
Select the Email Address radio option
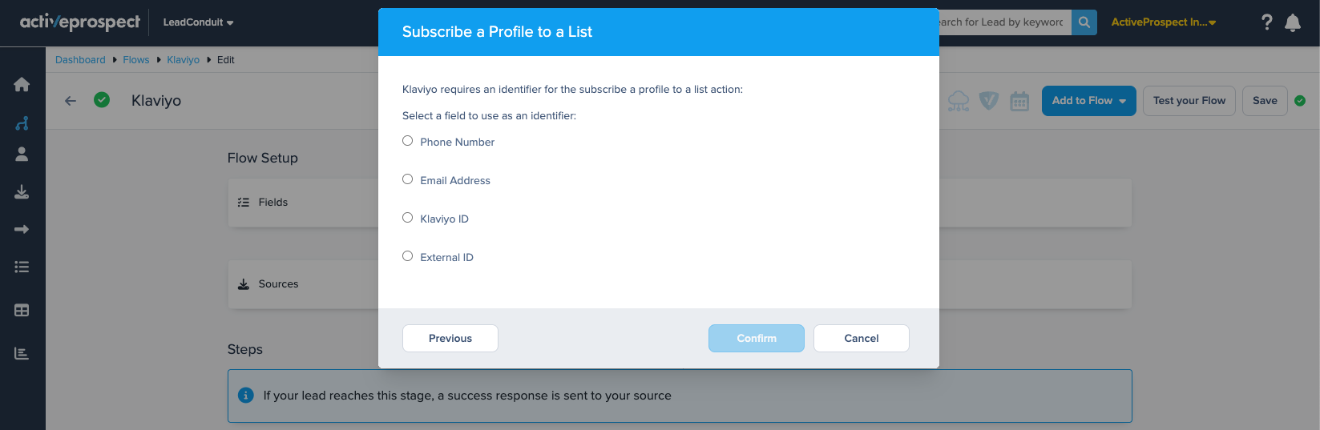pos(408,179)
